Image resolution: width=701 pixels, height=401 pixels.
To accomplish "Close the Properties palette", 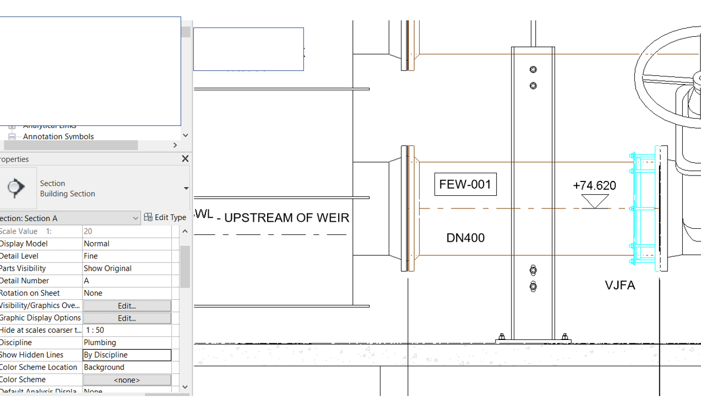I will click(x=185, y=158).
